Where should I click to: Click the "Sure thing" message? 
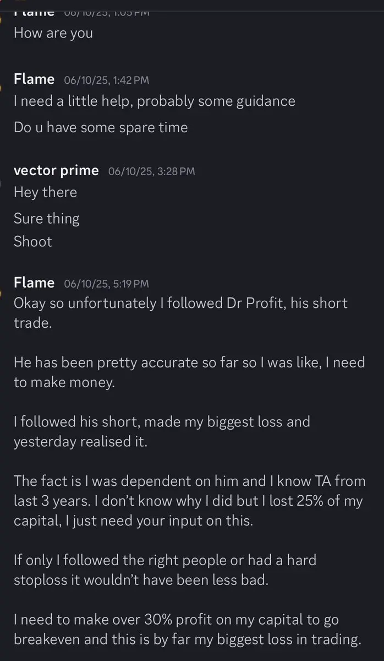point(46,219)
